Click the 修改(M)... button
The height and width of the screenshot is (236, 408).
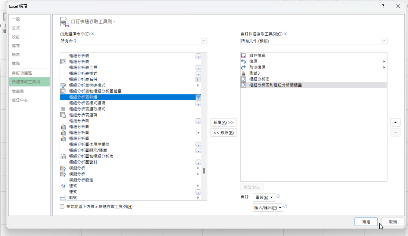coord(252,187)
